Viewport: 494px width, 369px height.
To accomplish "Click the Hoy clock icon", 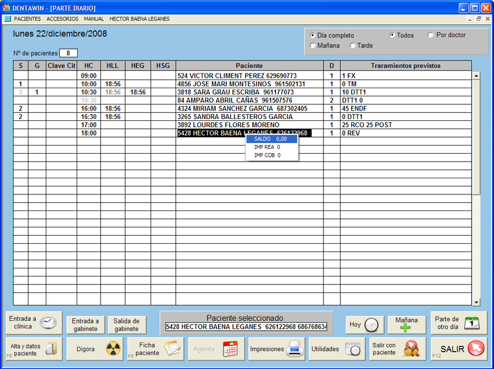I will tap(372, 325).
